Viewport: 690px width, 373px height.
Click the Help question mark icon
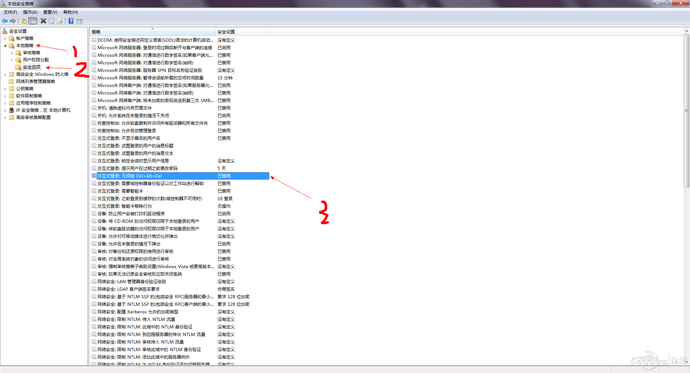[x=71, y=21]
